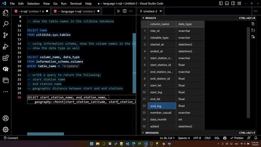This screenshot has width=261, height=147.
Task: Click the column_name header in results grid
Action: pos(162,24)
